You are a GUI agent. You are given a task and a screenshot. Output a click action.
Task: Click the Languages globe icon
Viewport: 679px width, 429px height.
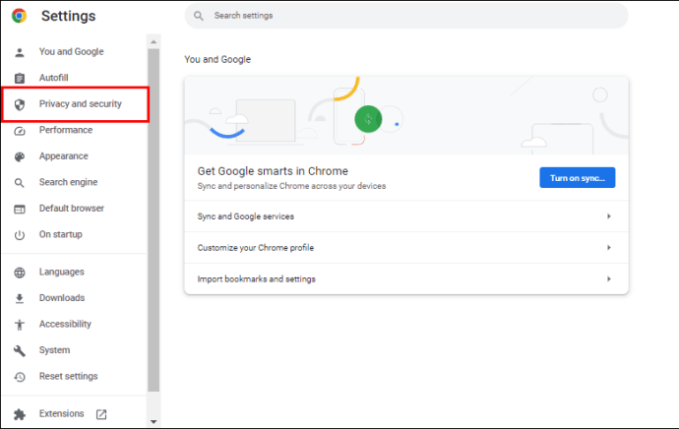(20, 273)
